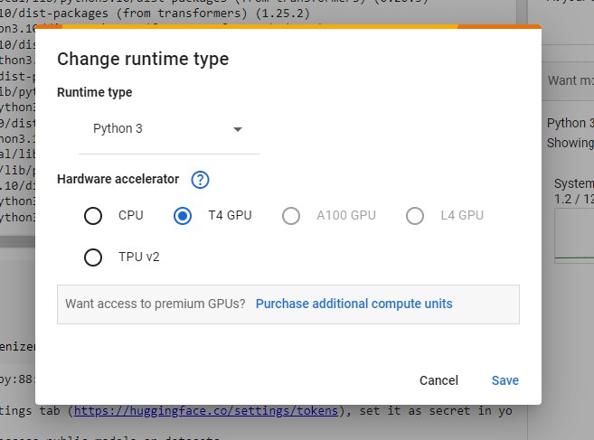Click the Hardware accelerator help icon
Image resolution: width=594 pixels, height=440 pixels.
[x=200, y=180]
